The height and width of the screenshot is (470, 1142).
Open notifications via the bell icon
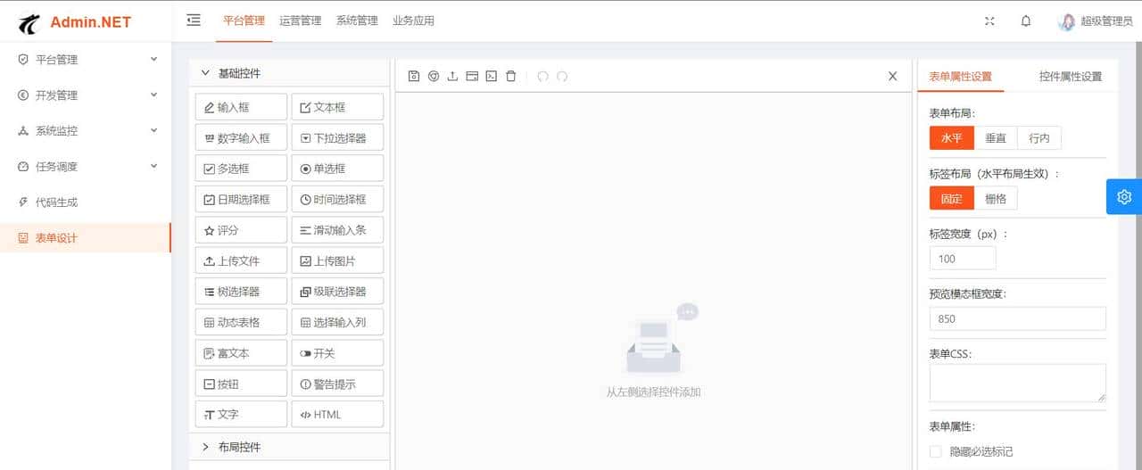[x=1026, y=21]
